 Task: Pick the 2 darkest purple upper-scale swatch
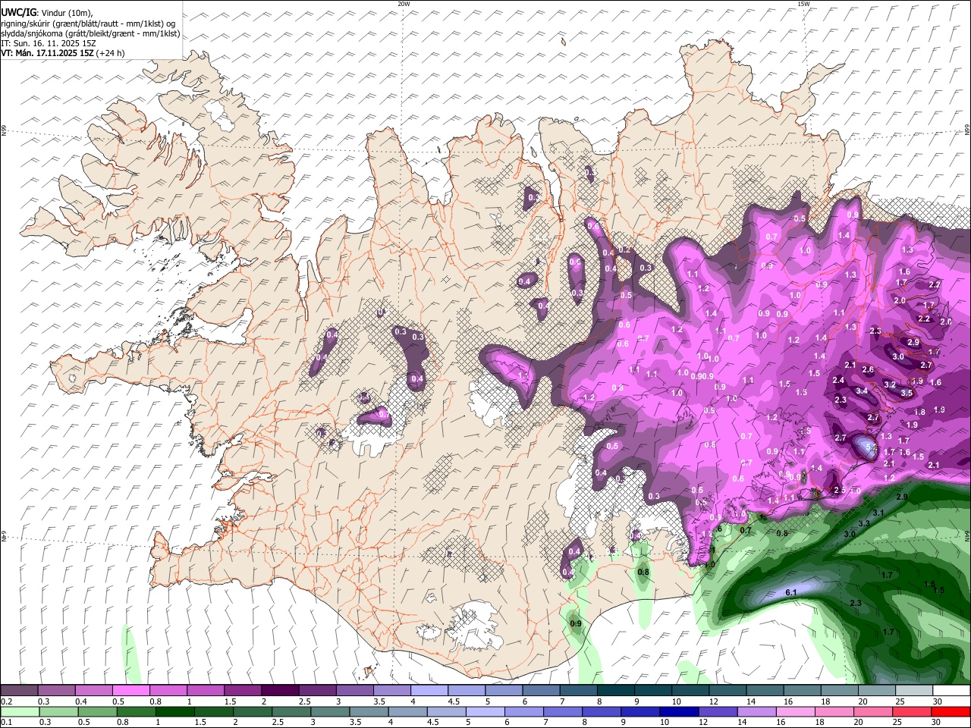(279, 690)
